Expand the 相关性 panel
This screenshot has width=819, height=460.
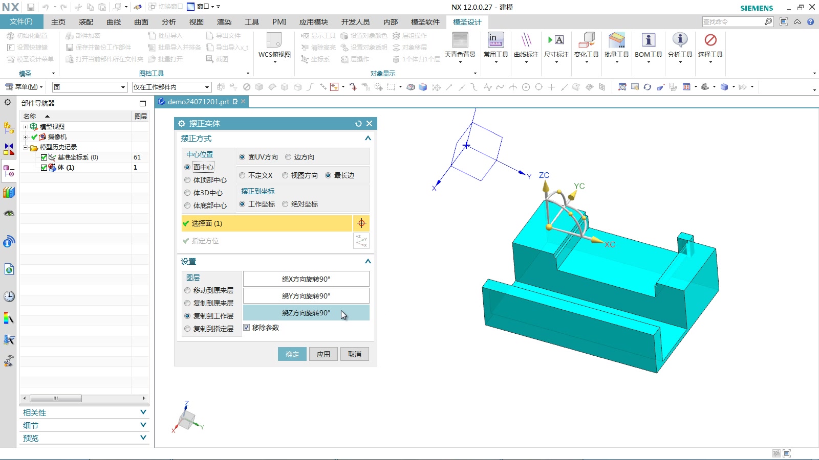143,412
